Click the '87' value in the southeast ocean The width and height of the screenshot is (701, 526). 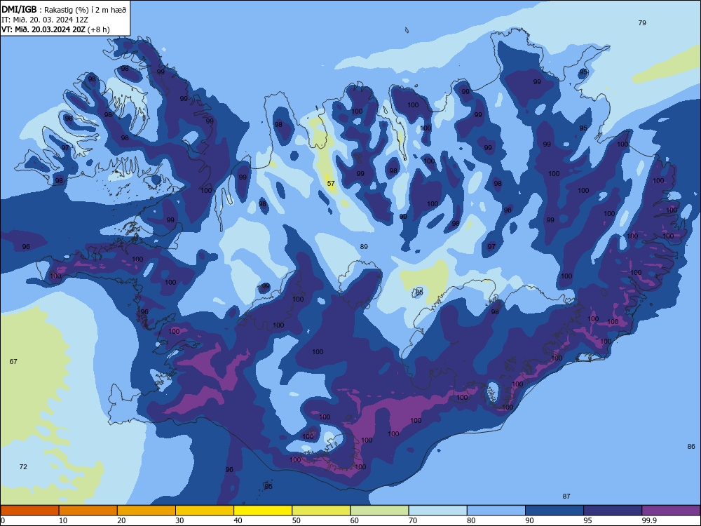[566, 496]
